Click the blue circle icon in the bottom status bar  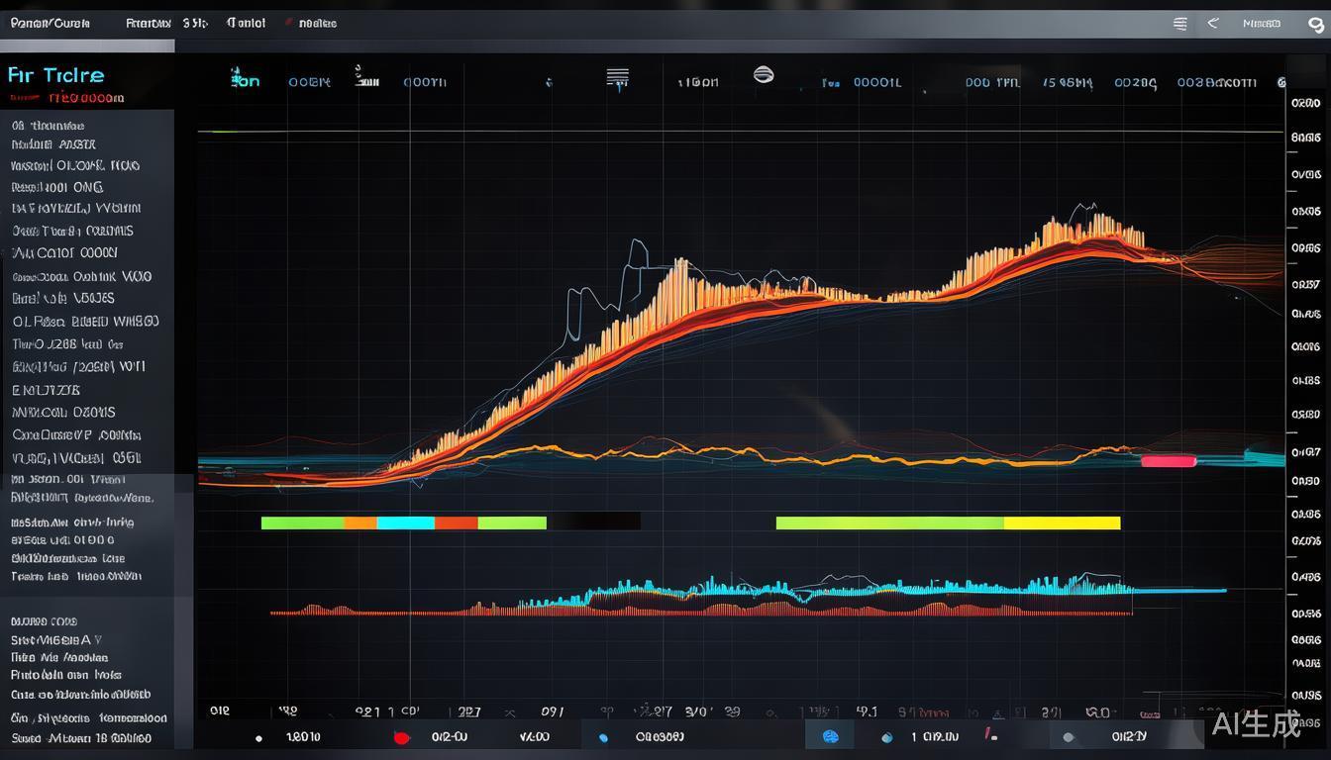coord(830,735)
